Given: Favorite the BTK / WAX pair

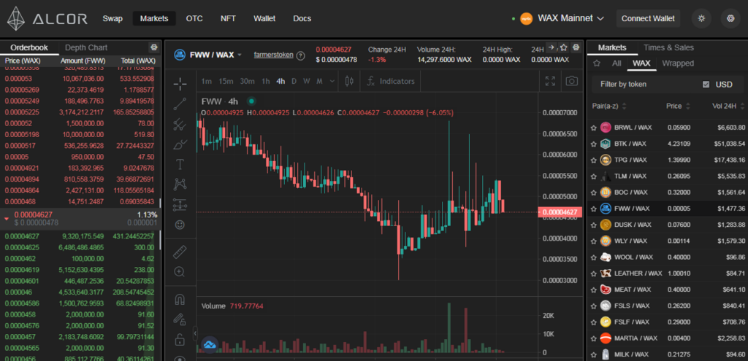Looking at the screenshot, I should [x=593, y=144].
